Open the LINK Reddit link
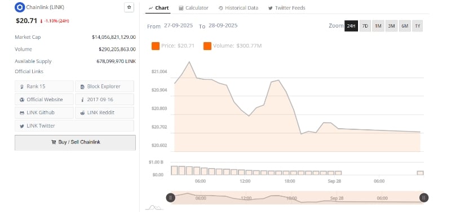 [x=104, y=112]
